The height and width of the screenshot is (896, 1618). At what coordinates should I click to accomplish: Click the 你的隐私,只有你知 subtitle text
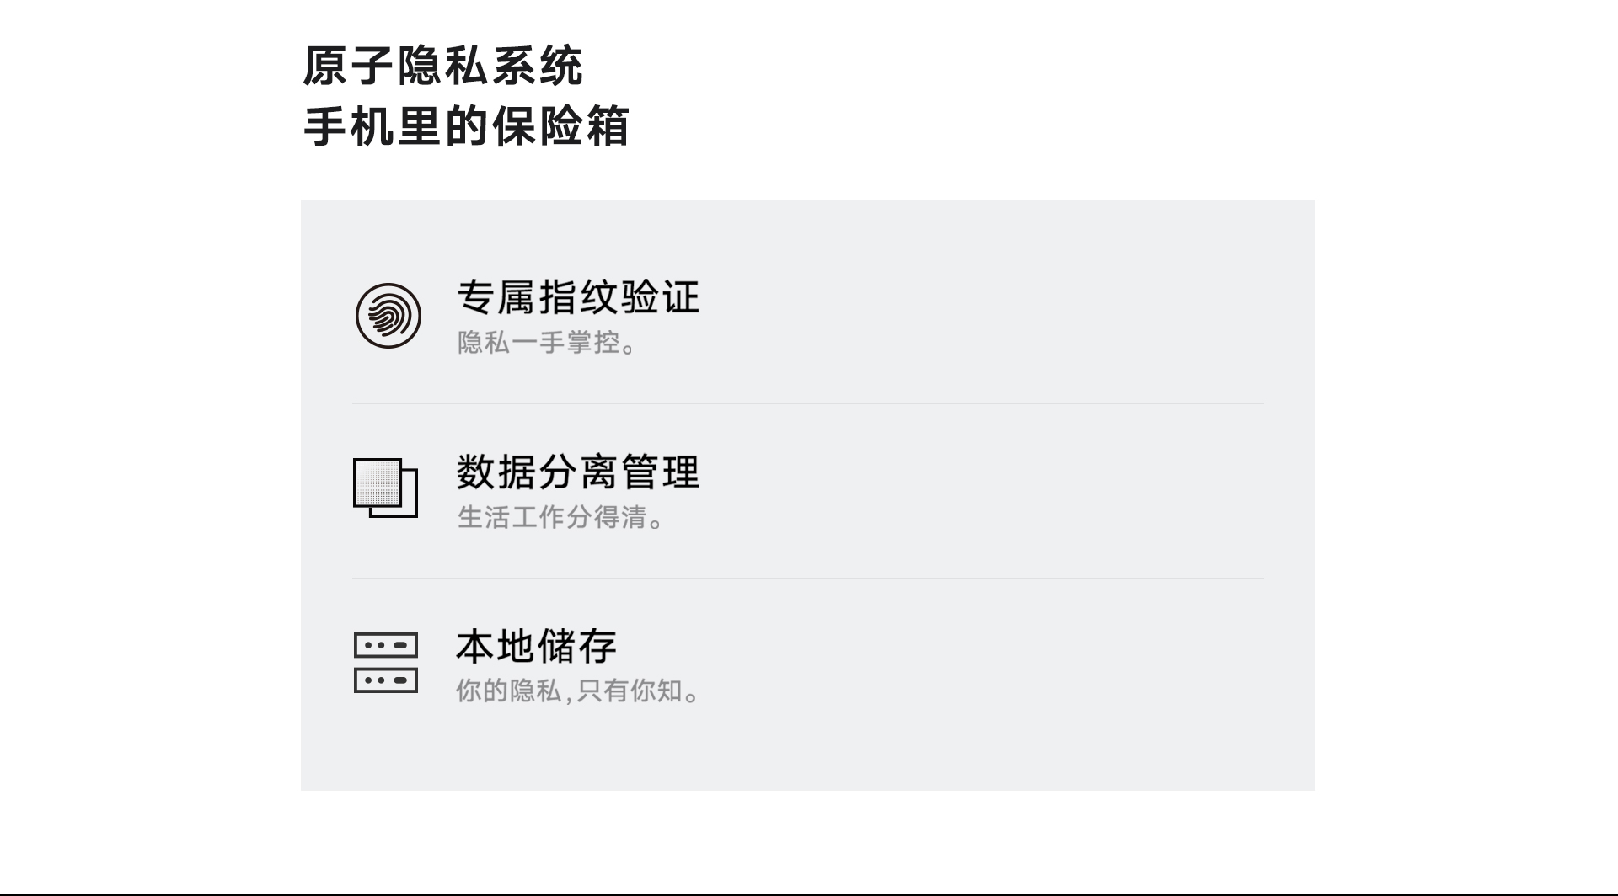point(577,691)
